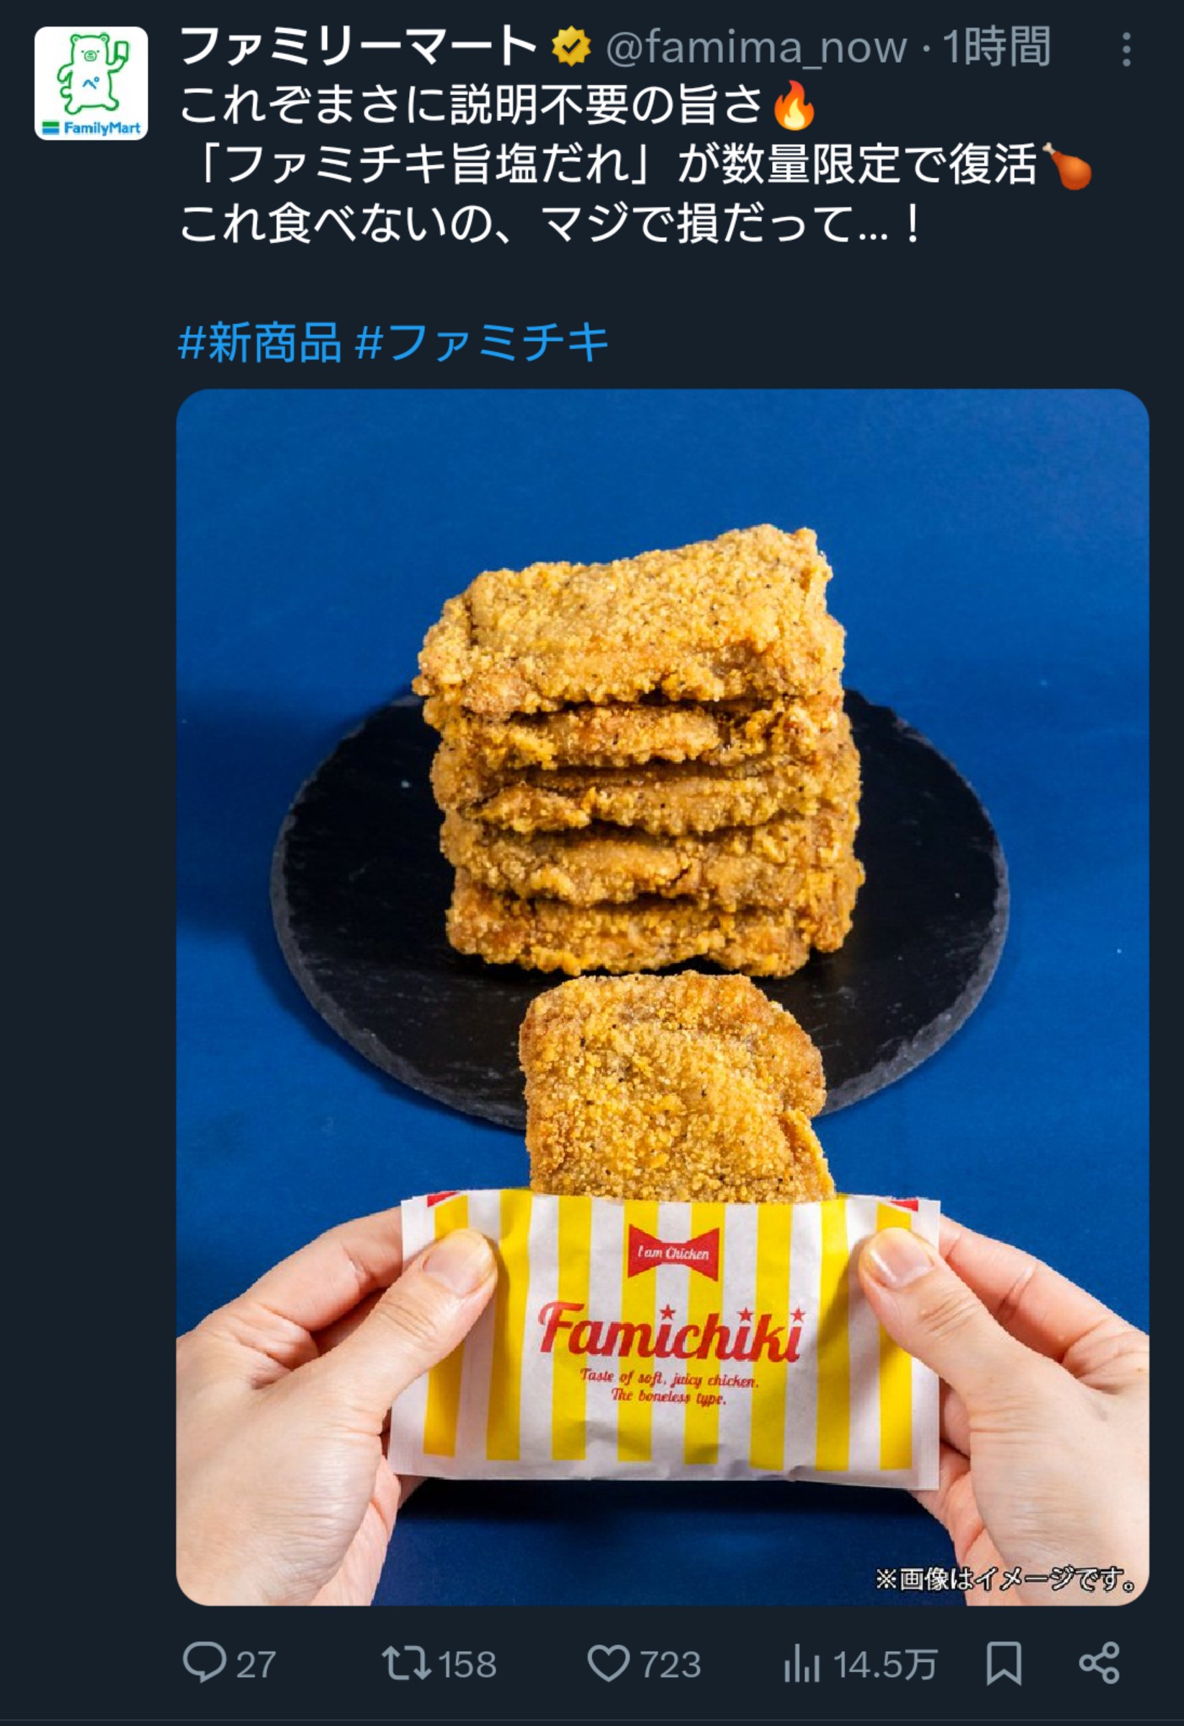Tap the like count 723
This screenshot has height=1726, width=1184.
point(671,1665)
